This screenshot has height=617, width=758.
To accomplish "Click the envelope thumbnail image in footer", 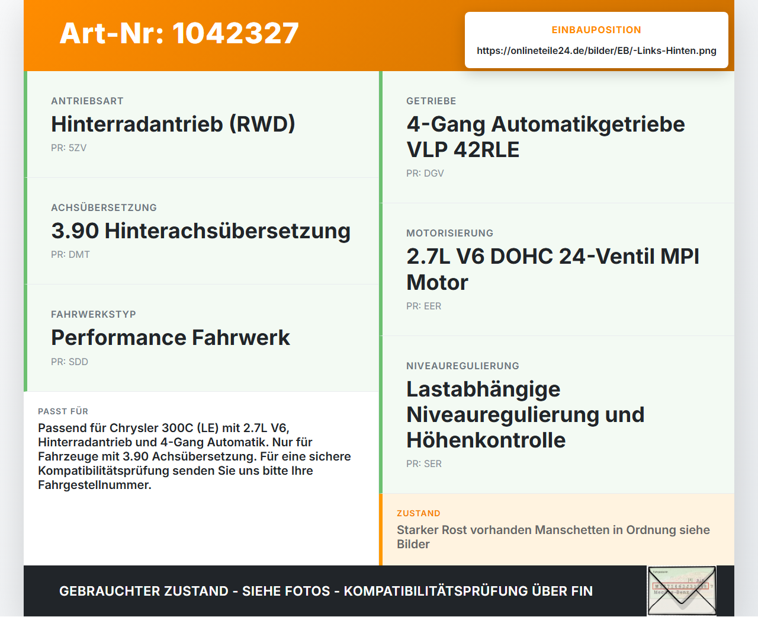I will click(x=682, y=591).
